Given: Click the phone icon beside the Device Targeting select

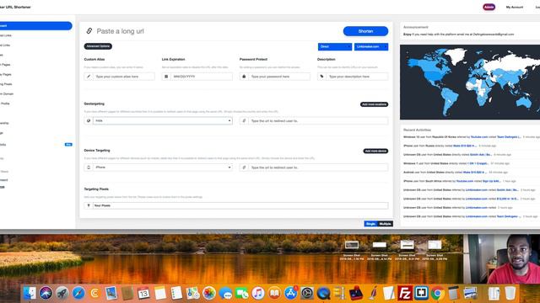Looking at the screenshot, I should 89,167.
